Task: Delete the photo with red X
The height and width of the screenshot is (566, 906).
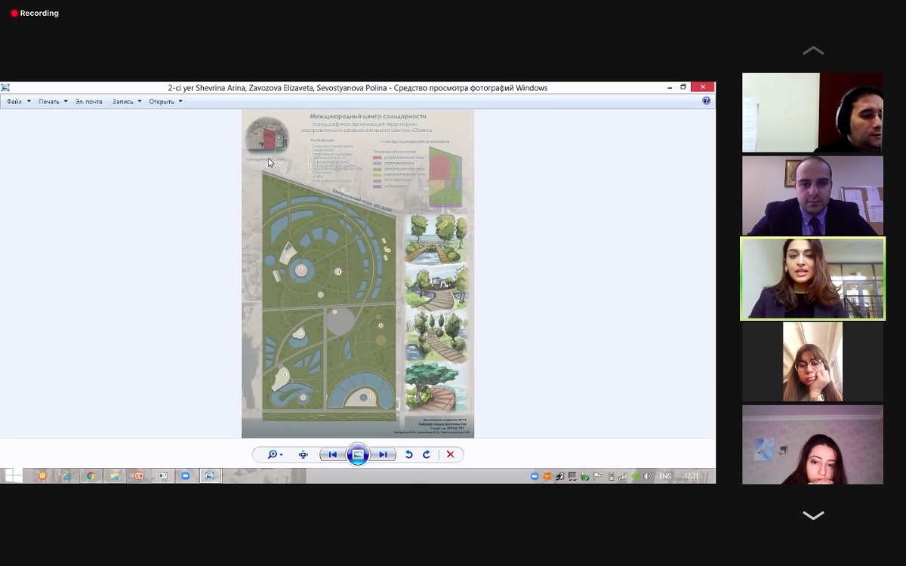Action: point(451,454)
